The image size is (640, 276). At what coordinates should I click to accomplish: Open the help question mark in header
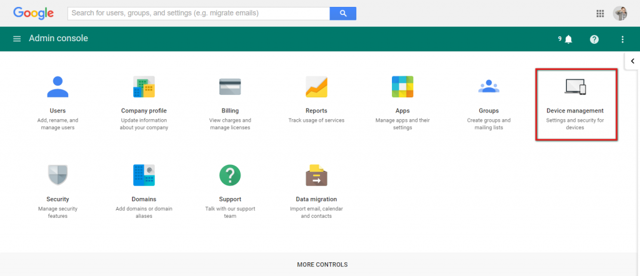[x=594, y=39]
